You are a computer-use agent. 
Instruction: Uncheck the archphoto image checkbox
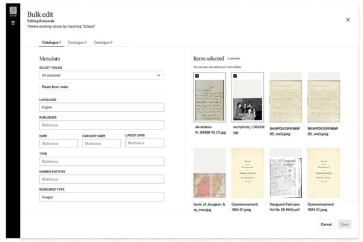pyautogui.click(x=235, y=76)
